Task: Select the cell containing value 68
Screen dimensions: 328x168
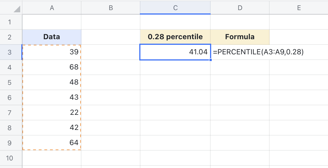Action: coord(52,67)
